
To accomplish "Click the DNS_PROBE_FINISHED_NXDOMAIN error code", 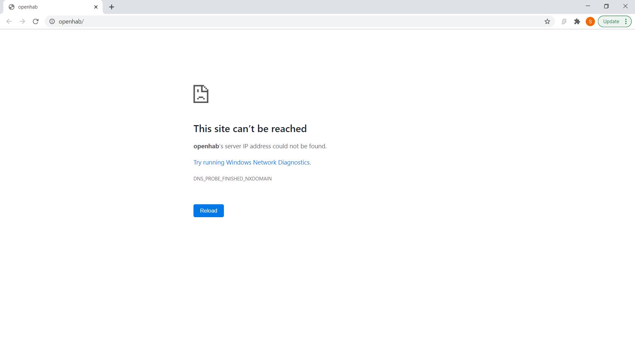I will [x=233, y=179].
